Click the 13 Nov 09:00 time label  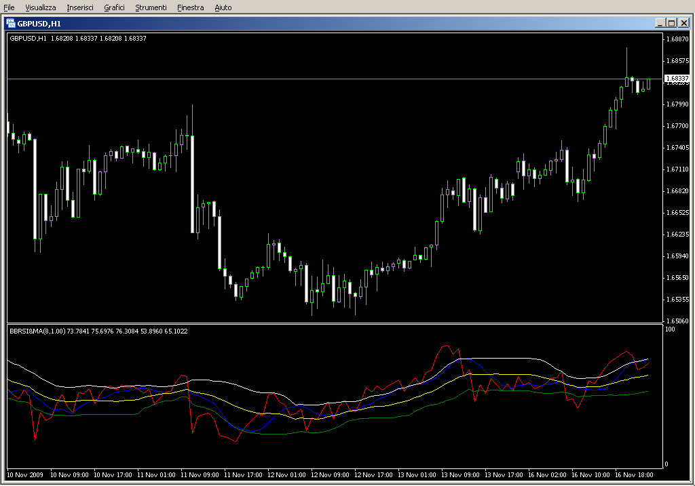pyautogui.click(x=460, y=475)
